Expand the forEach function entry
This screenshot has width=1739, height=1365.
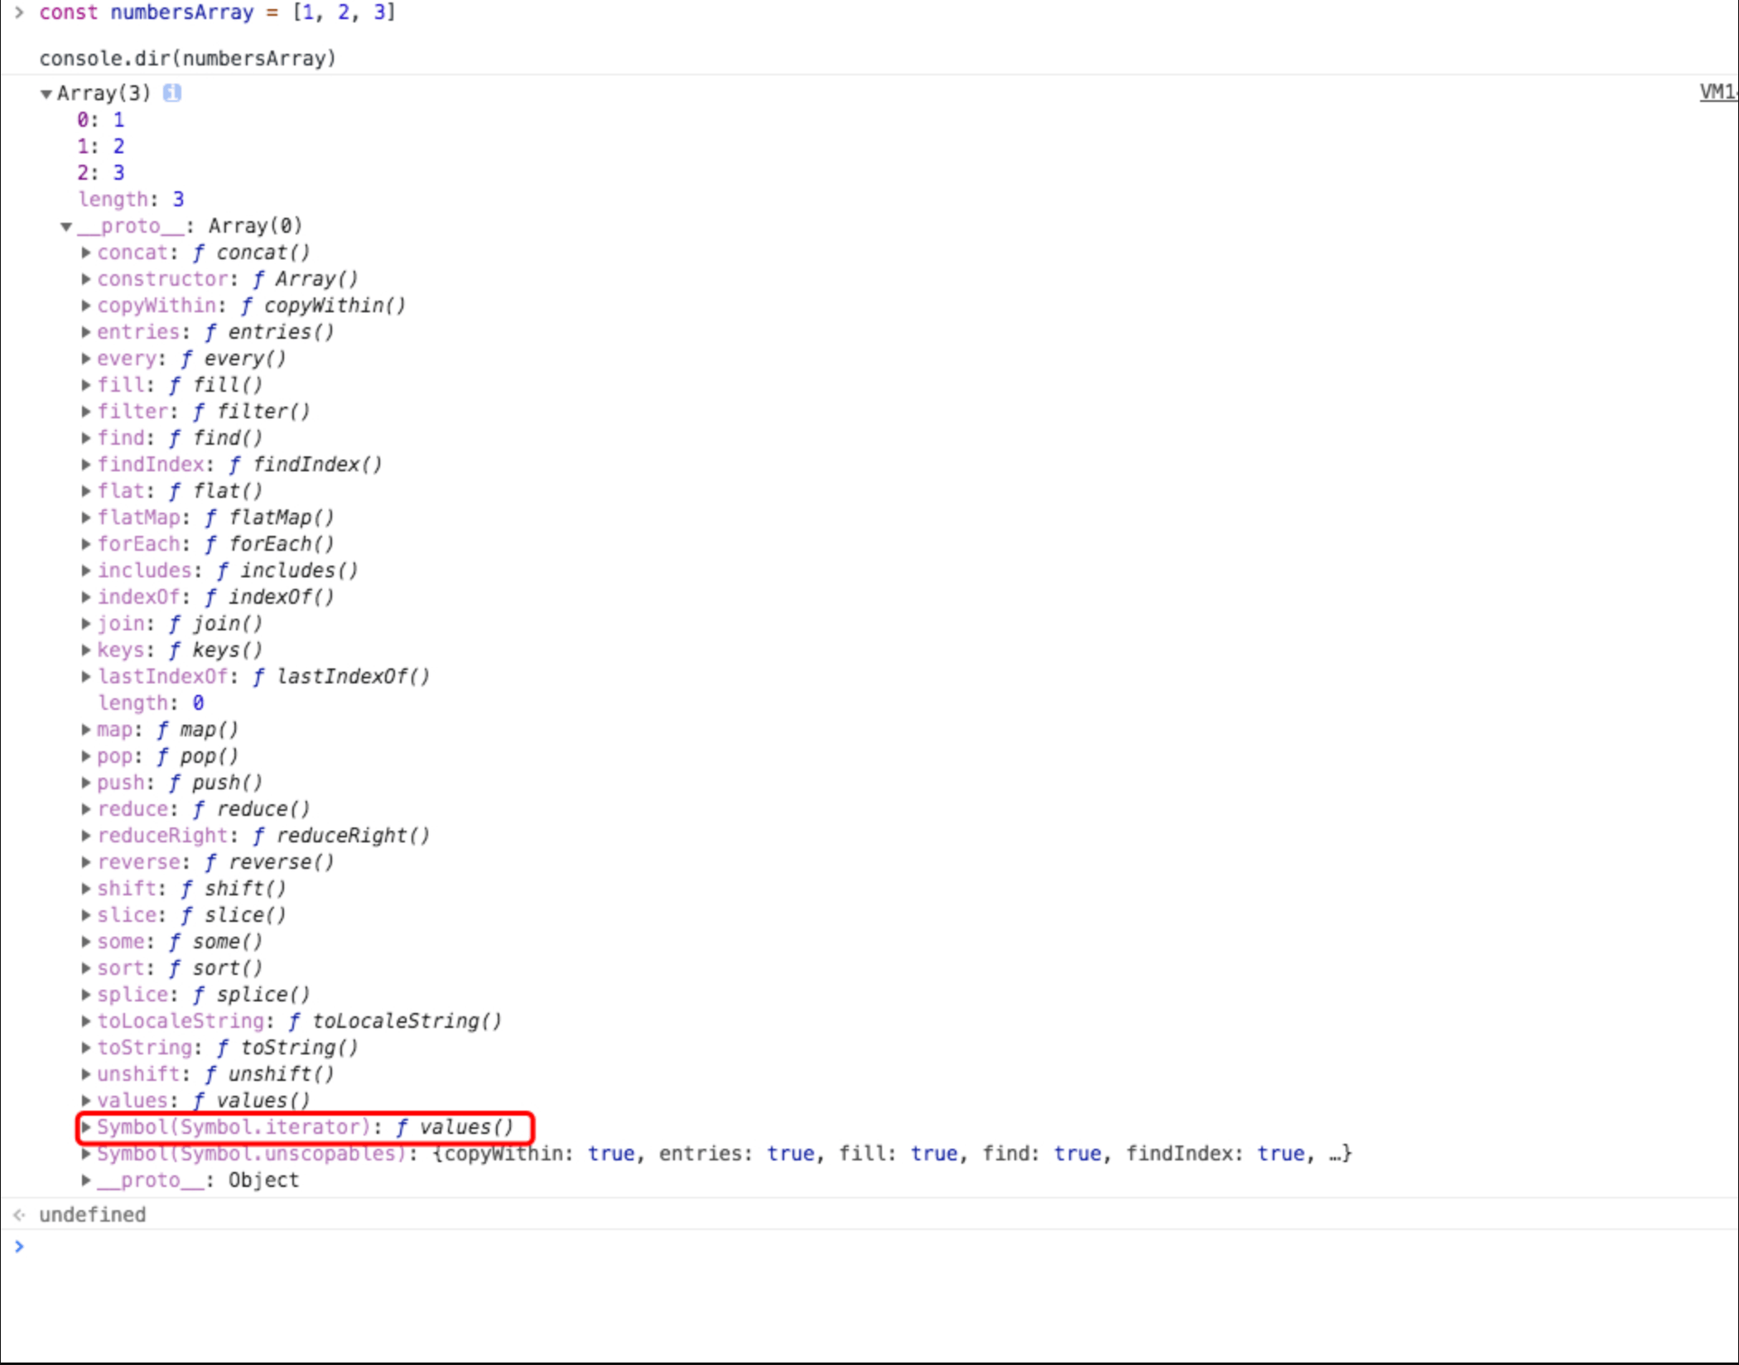[86, 544]
